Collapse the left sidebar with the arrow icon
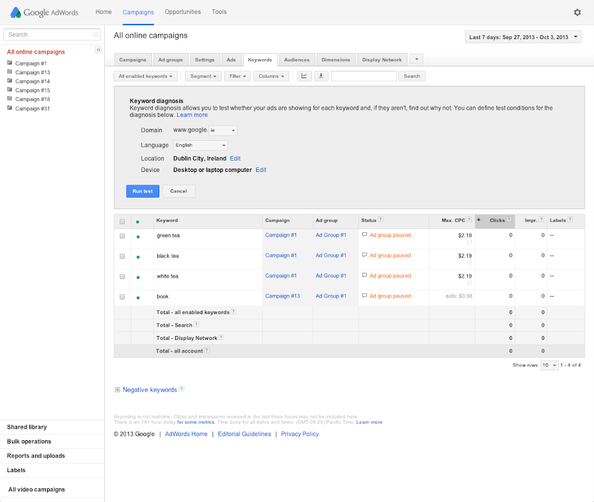Viewport: 594px width, 502px height. [98, 50]
